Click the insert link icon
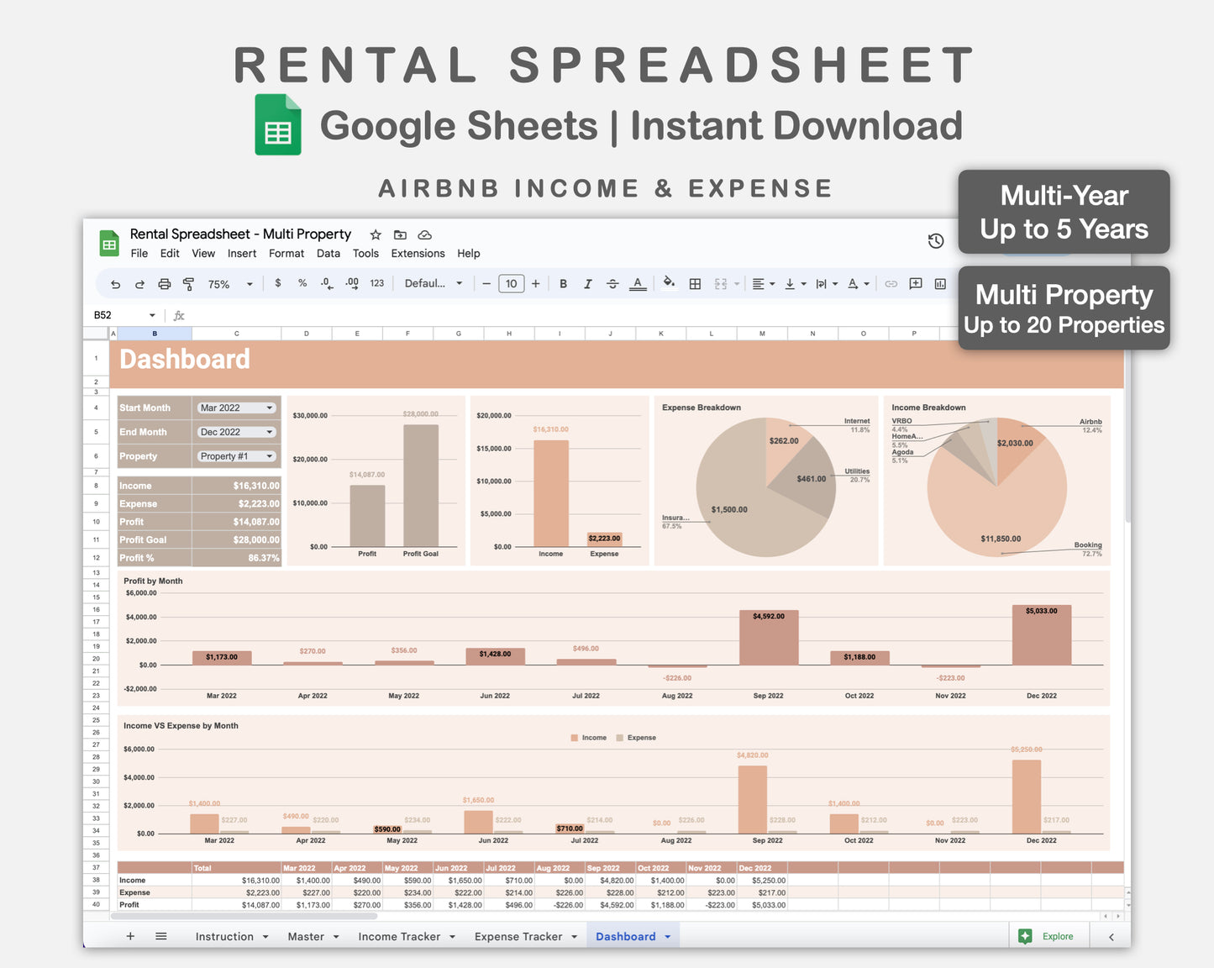 [891, 284]
